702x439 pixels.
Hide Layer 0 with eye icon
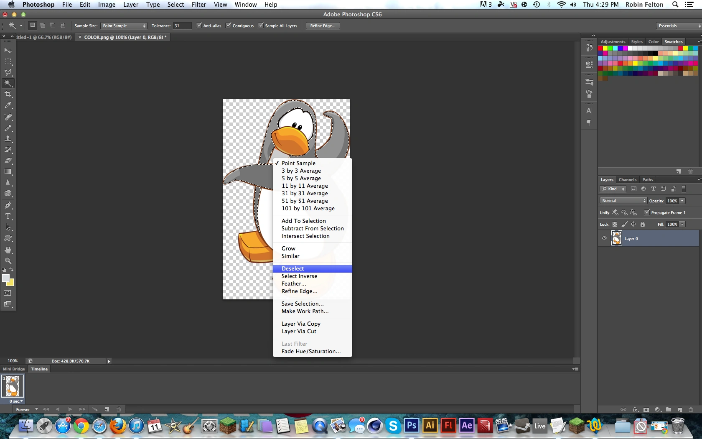coord(604,238)
